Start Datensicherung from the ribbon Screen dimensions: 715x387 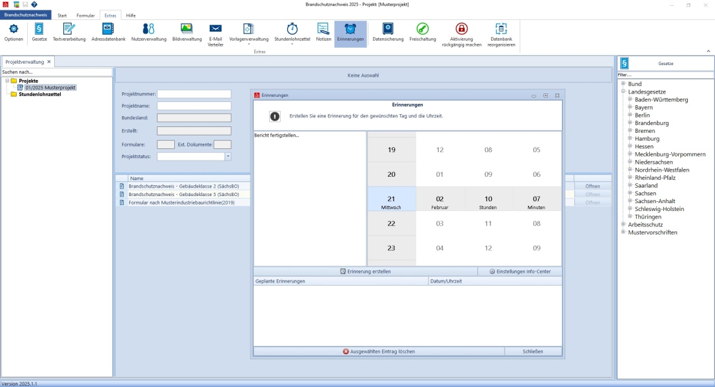coord(388,34)
